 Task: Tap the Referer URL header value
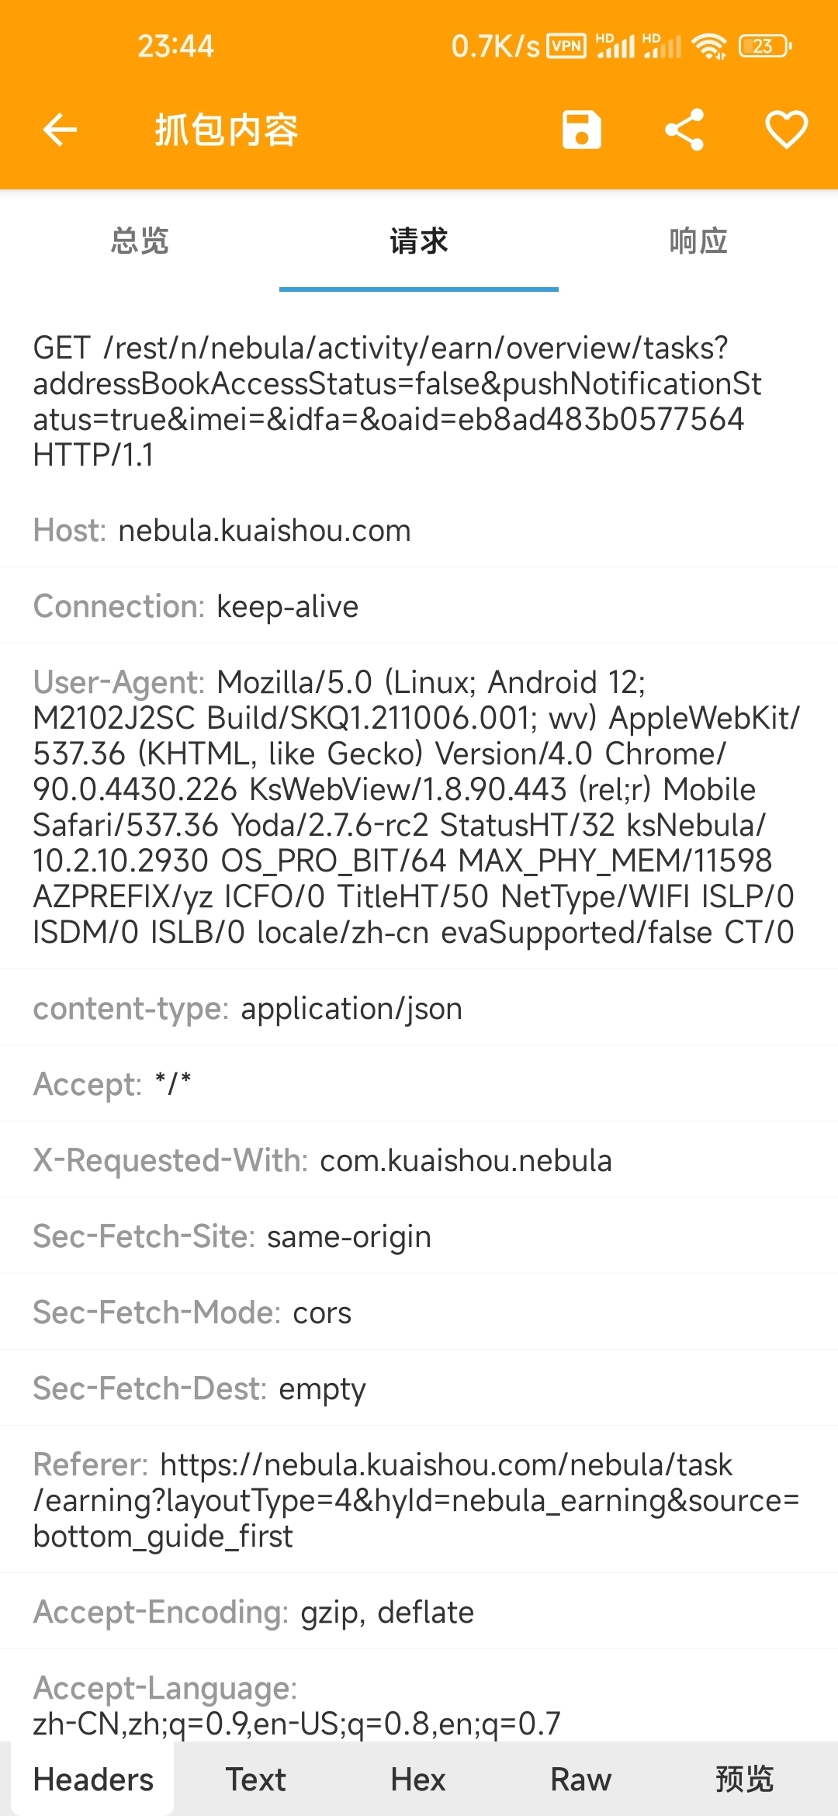[x=417, y=1500]
